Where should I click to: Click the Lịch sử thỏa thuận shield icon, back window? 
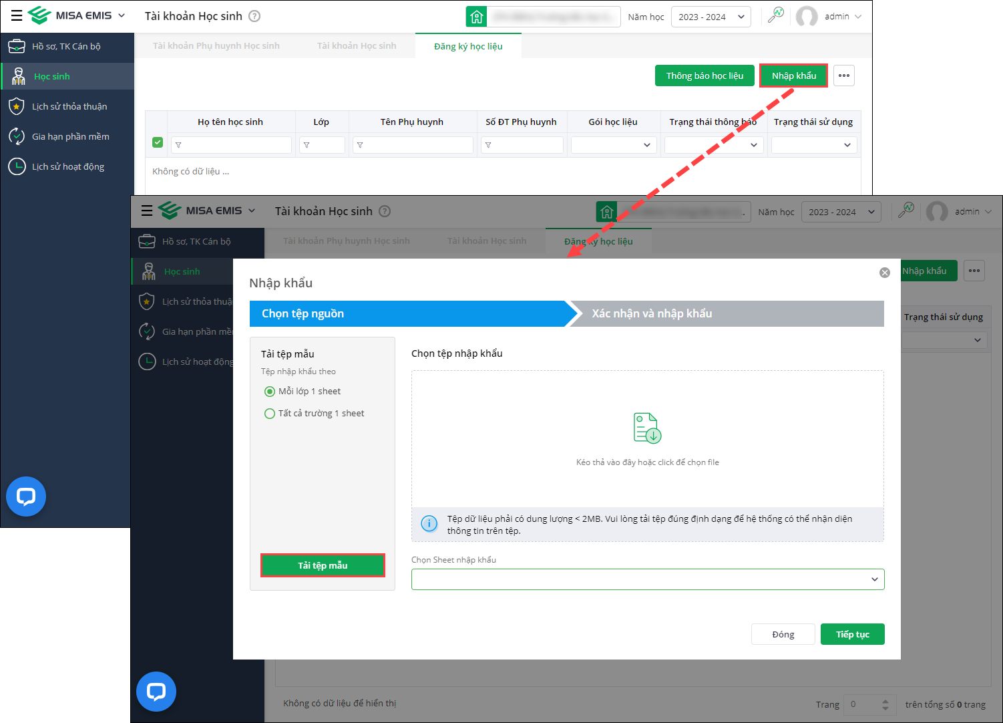click(x=17, y=106)
